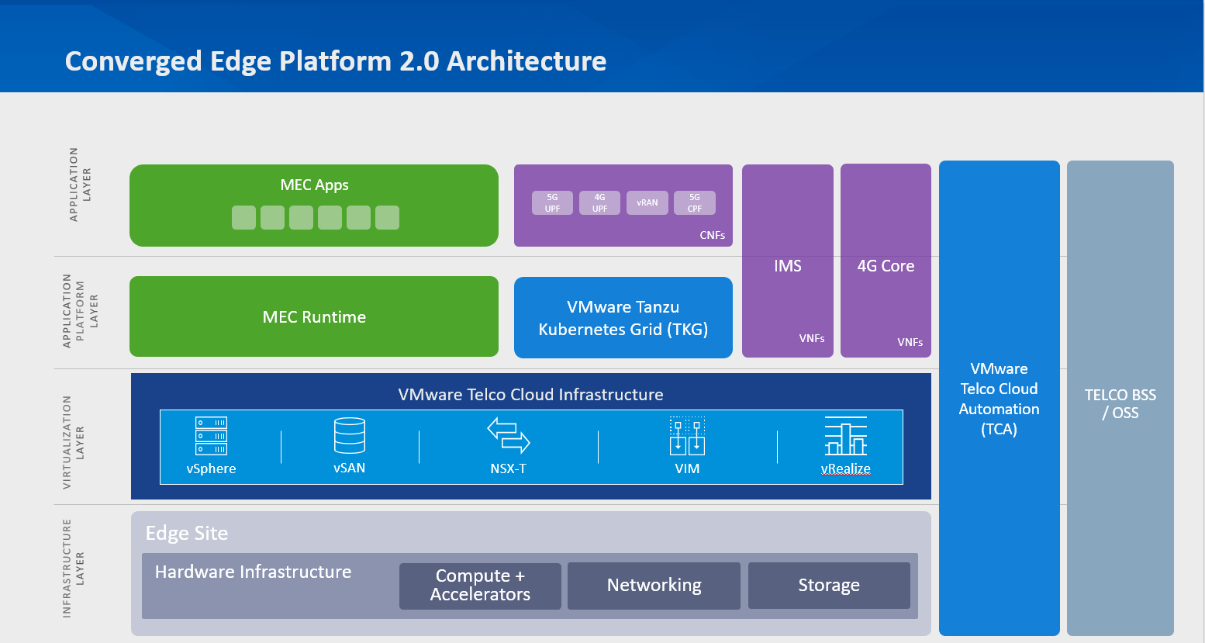The image size is (1205, 643).
Task: Select the 'CNFs' label
Action: pyautogui.click(x=712, y=235)
